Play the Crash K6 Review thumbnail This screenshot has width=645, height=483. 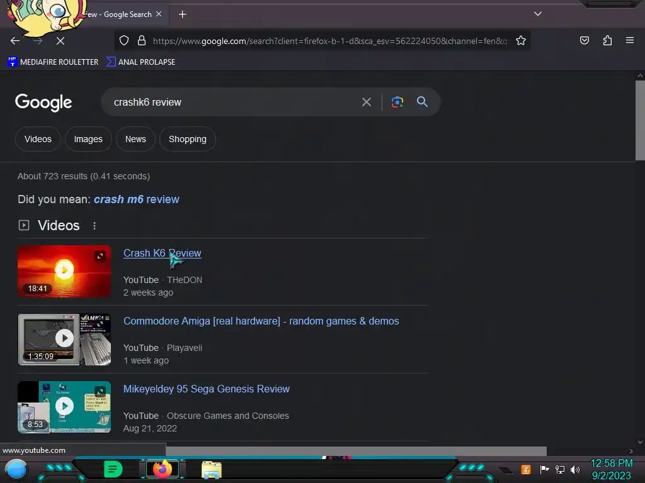pos(64,270)
